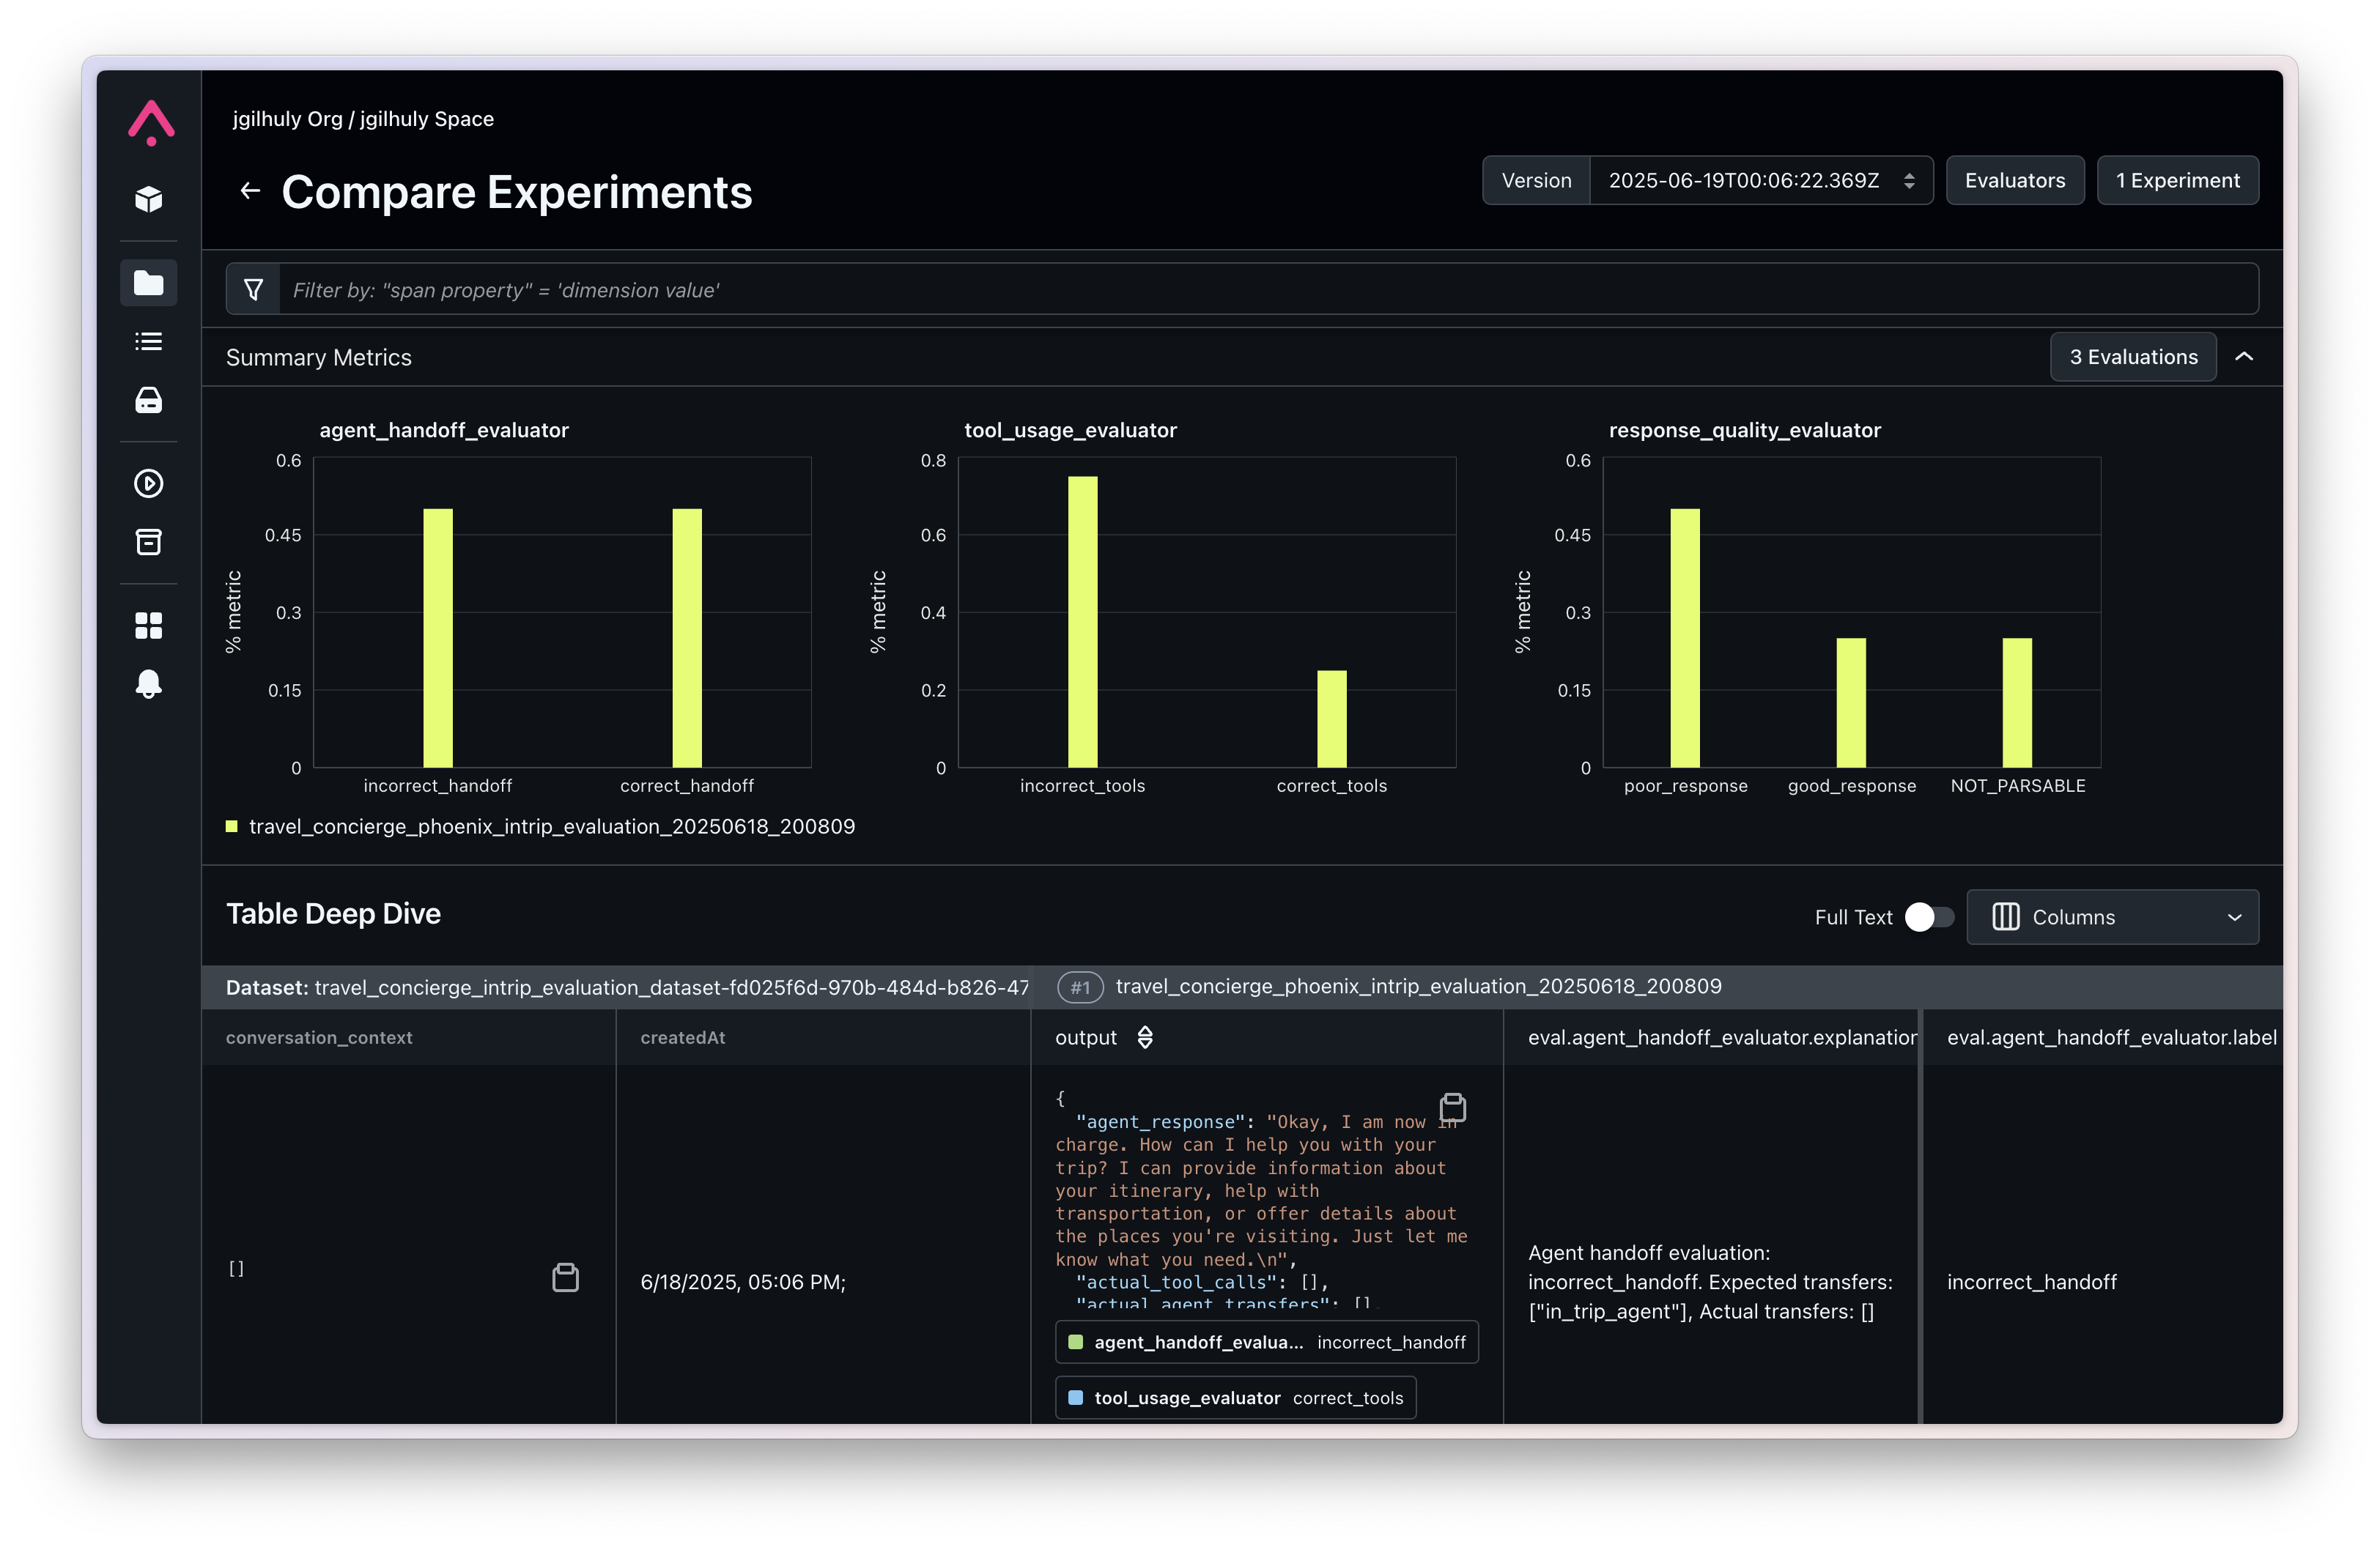Sort by the output column arrows
Screen dimensions: 2380x1547
pos(1145,1037)
